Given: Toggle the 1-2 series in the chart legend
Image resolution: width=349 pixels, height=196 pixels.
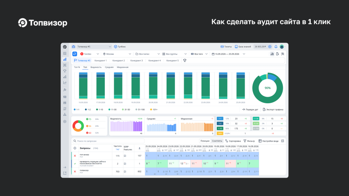Looking at the screenshot, I should tap(88, 110).
